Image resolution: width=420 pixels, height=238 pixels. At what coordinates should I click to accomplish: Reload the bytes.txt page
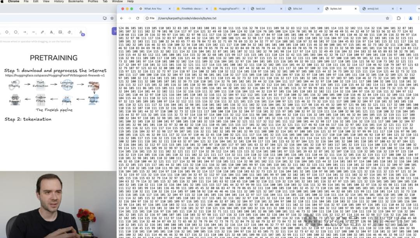tap(138, 18)
